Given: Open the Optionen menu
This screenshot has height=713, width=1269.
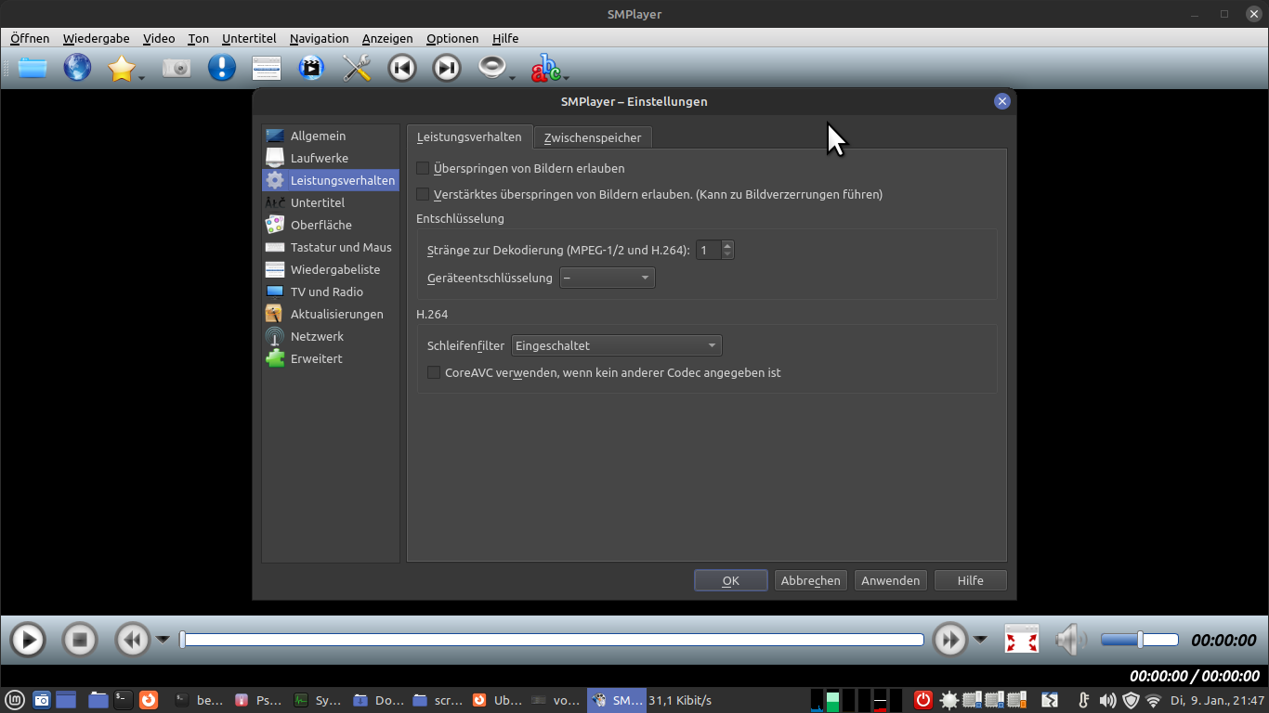Looking at the screenshot, I should click(x=452, y=38).
